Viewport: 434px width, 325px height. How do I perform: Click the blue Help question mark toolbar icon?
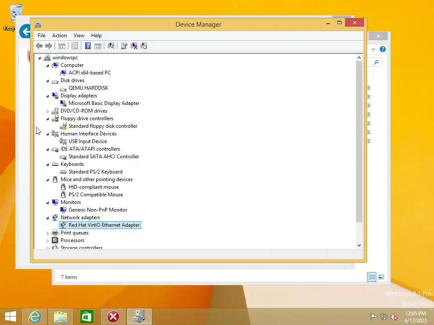coord(88,46)
